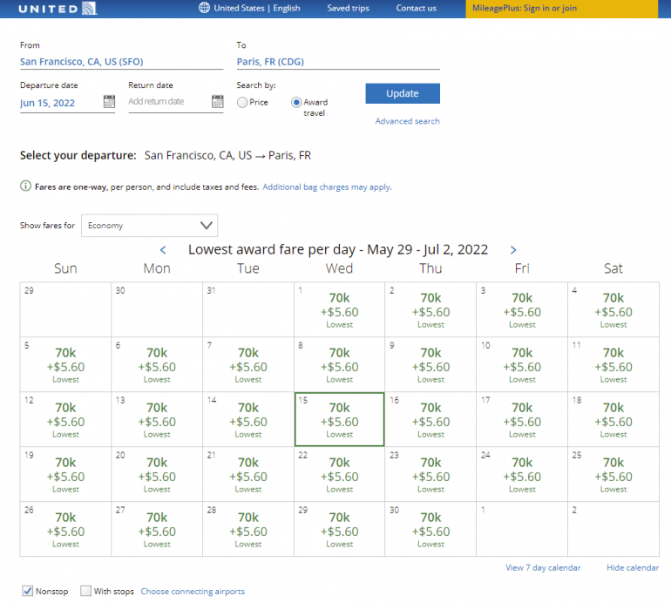Screen dimensions: 671x603
Task: Open the Advanced search link
Action: (407, 121)
